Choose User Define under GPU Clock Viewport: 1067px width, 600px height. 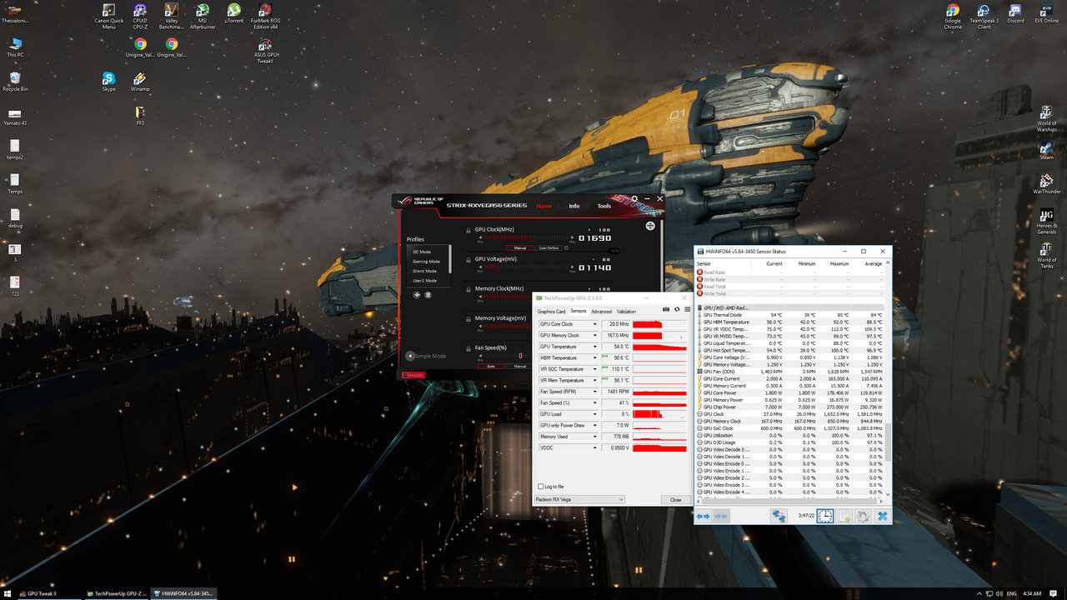(x=549, y=247)
